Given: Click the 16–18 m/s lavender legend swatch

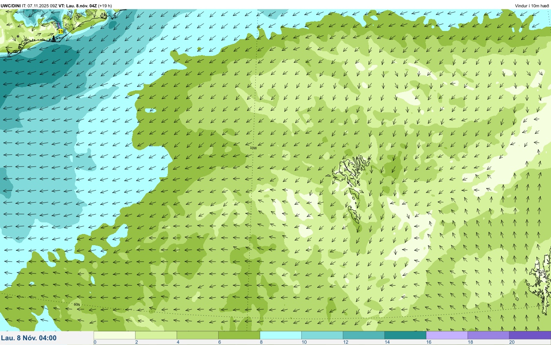Looking at the screenshot, I should click(x=447, y=335).
